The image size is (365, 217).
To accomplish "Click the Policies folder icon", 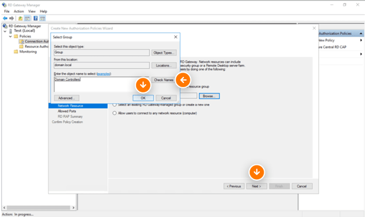I will (x=16, y=36).
